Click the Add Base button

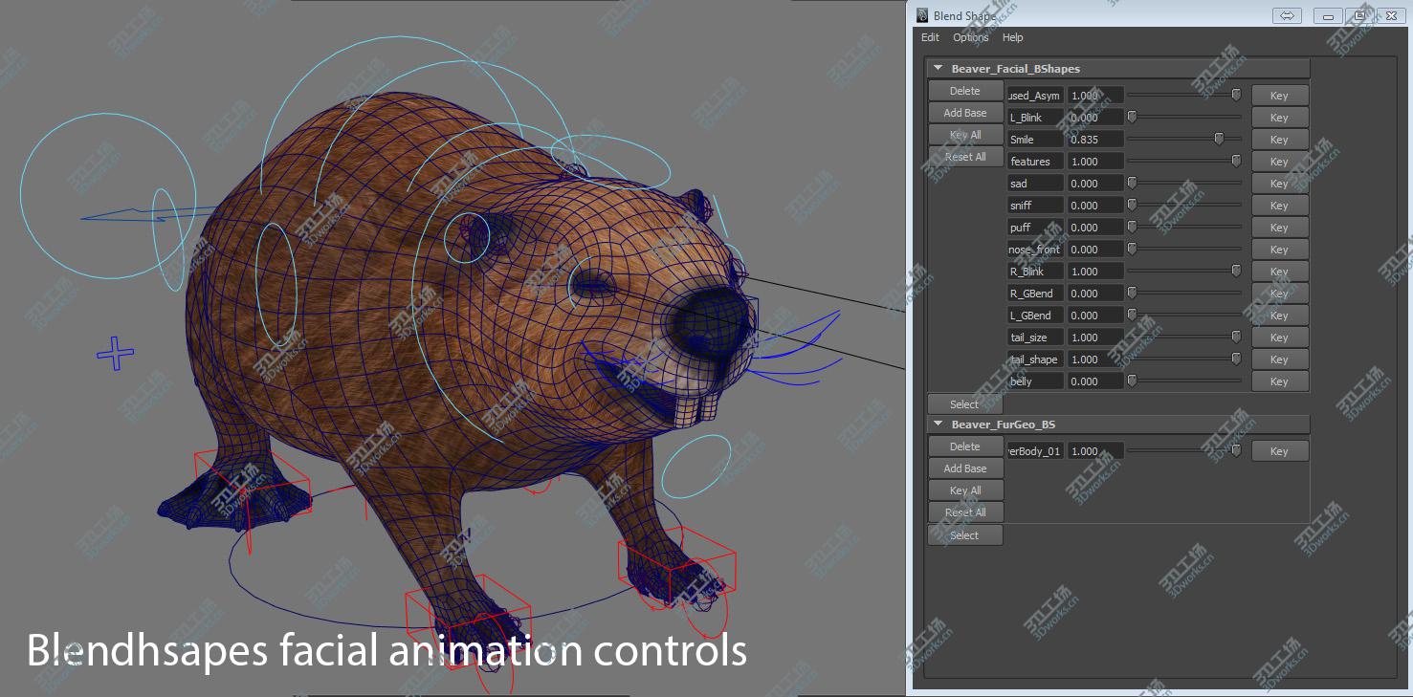click(965, 112)
